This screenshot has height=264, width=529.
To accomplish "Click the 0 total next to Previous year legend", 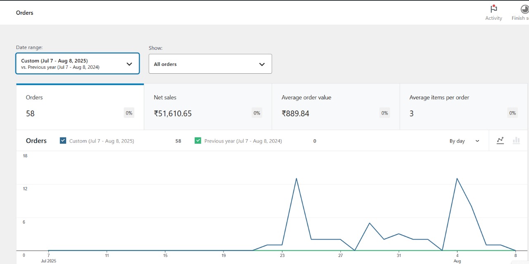I will 315,141.
